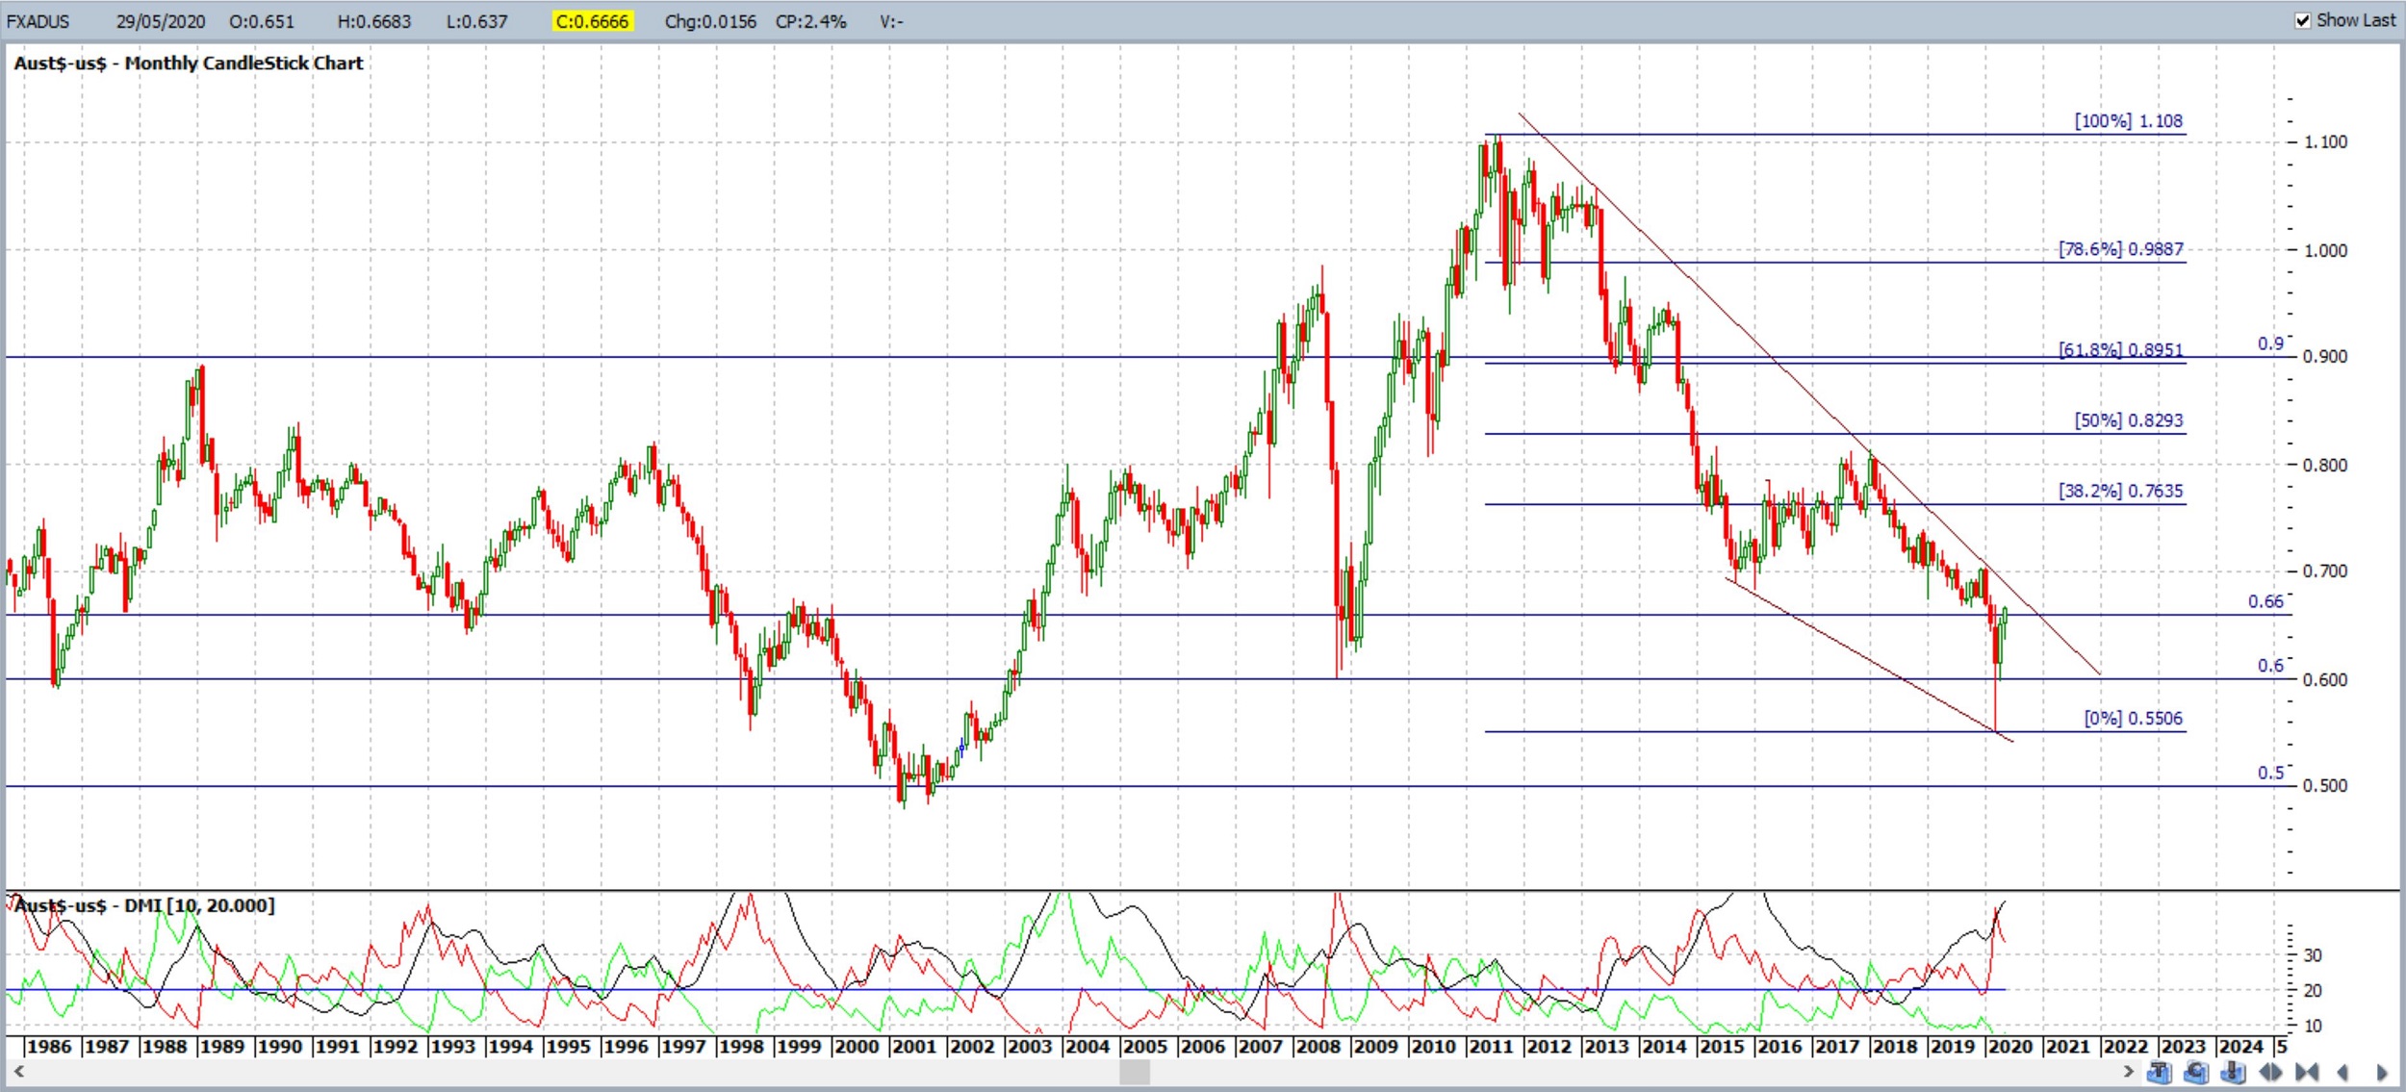Shift chart right with single right arrow
This screenshot has width=2406, height=1092.
2382,1072
